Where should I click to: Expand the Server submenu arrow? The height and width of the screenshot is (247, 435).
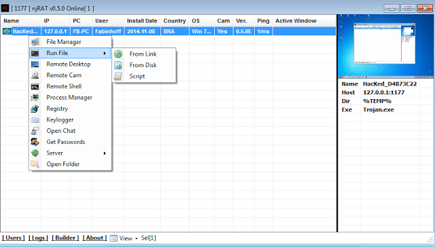click(105, 153)
